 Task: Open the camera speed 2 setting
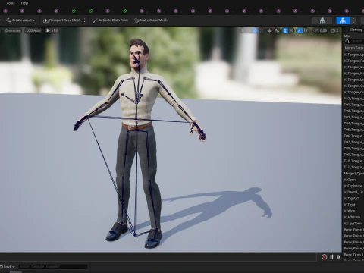(x=334, y=30)
